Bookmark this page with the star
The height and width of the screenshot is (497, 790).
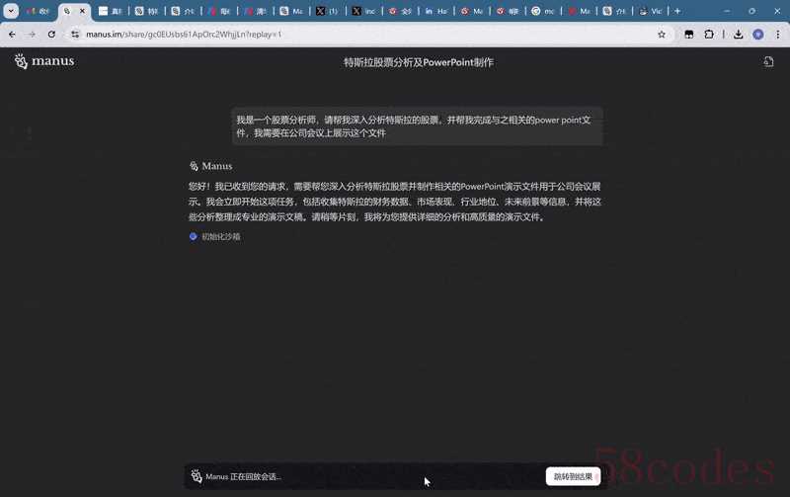click(662, 35)
